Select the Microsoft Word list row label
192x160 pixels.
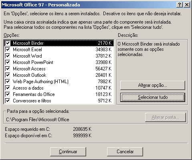click(27, 56)
